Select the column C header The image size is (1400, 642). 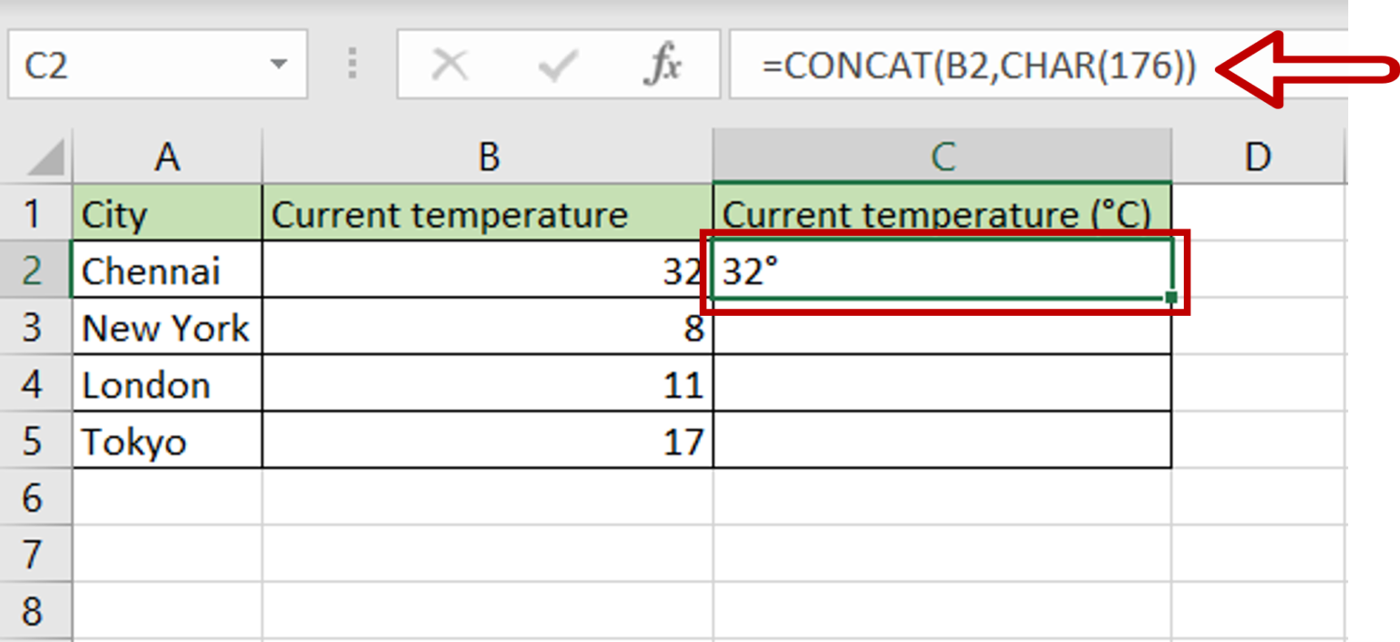[942, 157]
